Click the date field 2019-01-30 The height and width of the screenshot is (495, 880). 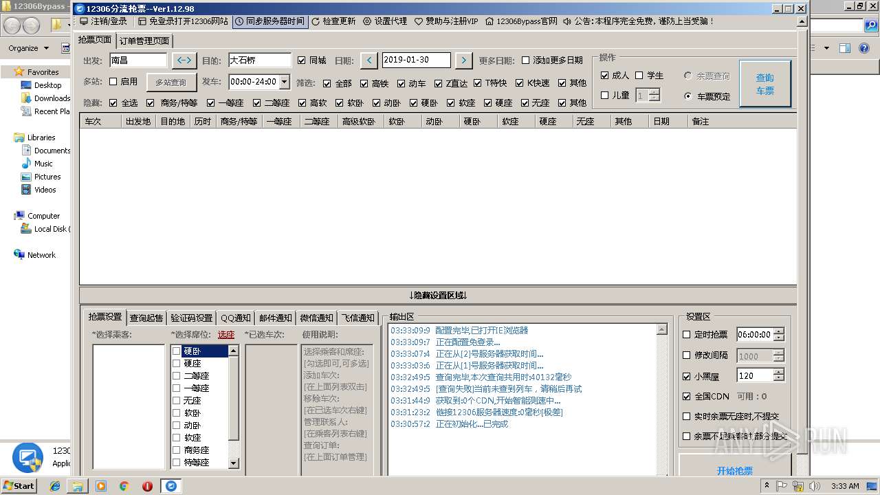416,60
